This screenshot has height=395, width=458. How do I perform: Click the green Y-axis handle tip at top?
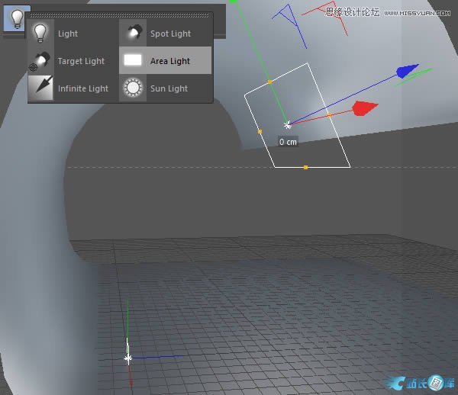point(234,2)
